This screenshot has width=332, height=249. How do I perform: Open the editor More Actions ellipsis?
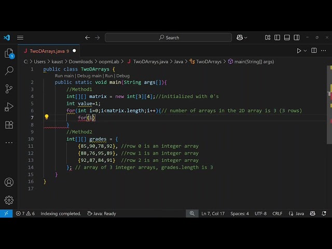tap(324, 51)
